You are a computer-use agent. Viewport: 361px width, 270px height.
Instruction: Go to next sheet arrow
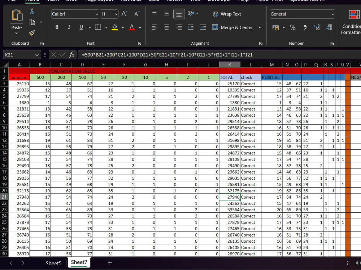coord(22,263)
